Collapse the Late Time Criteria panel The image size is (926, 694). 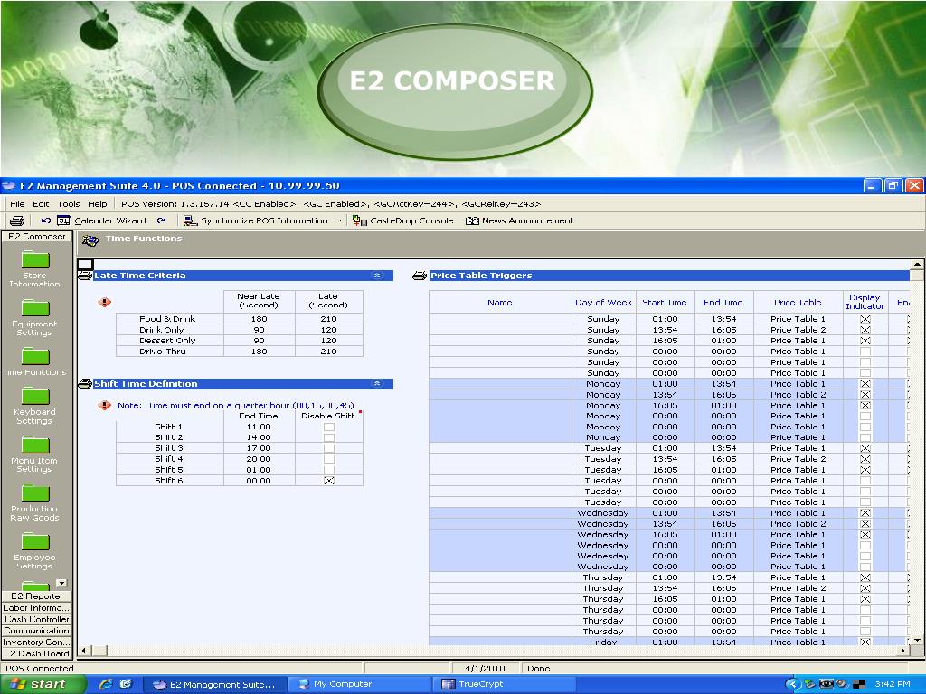pyautogui.click(x=377, y=276)
